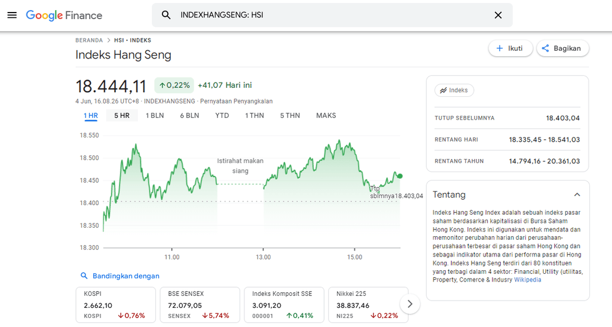Click the Indeks category chip
This screenshot has width=612, height=327.
tap(454, 90)
